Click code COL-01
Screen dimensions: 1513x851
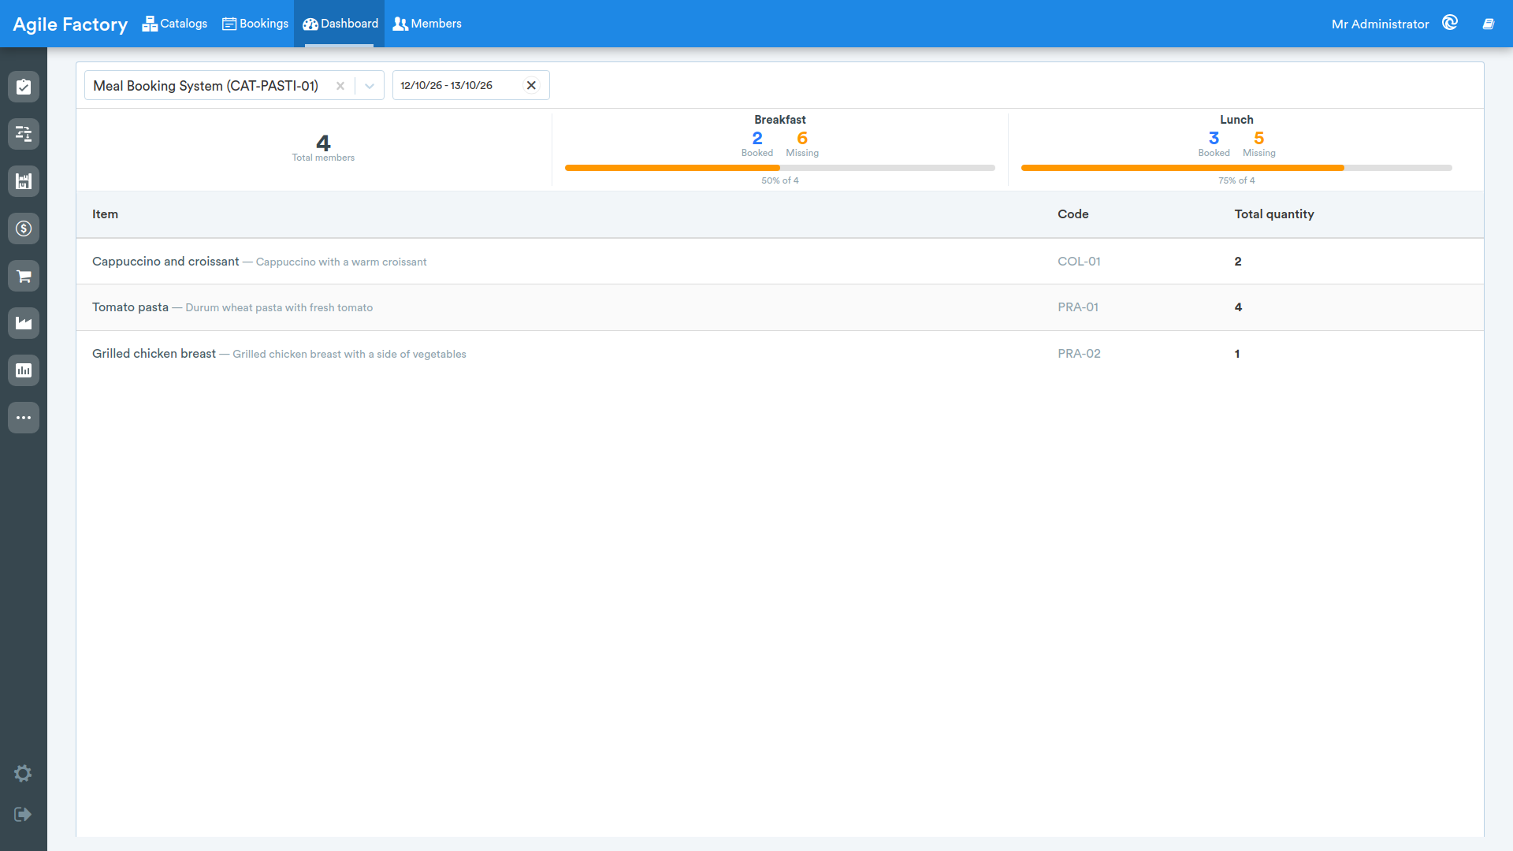[1079, 262]
